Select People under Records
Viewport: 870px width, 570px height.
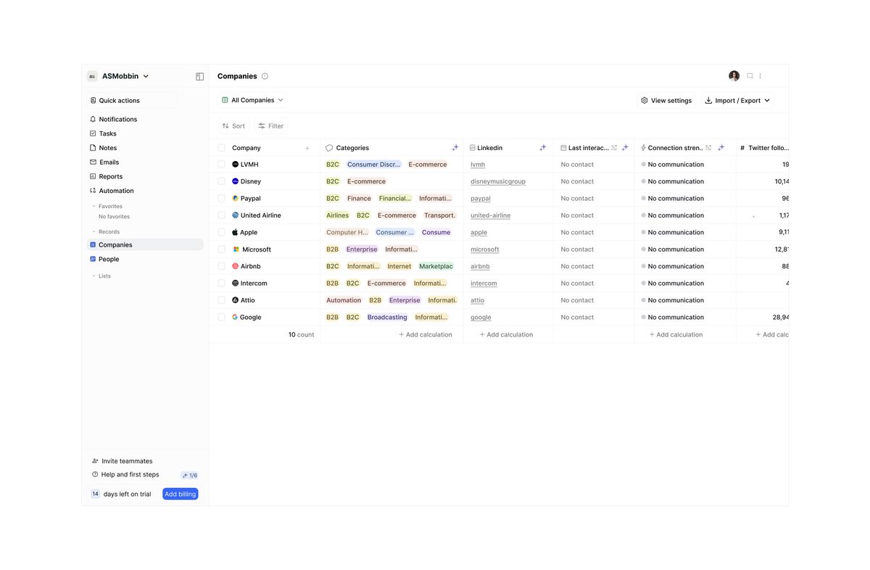(x=145, y=259)
